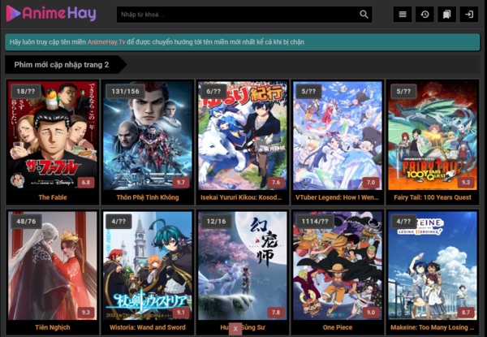
Task: Open Fairy Tail 100 Years Quest poster
Action: (x=433, y=136)
